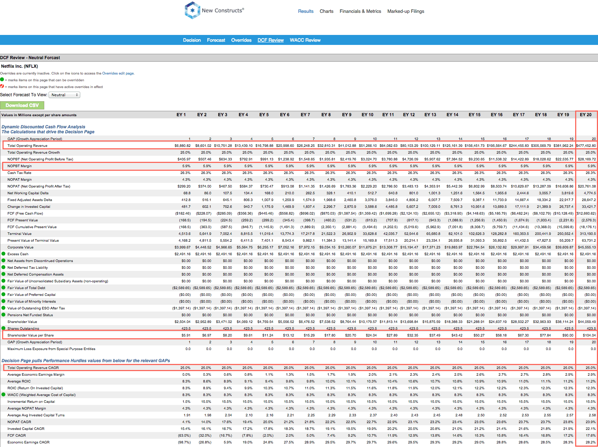Click the override icon for Fair Value of Preferred Capital
Screen dimensions: 598x447
[4, 294]
